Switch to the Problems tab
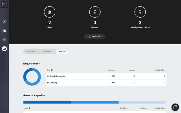181x113 pixels. point(48,52)
